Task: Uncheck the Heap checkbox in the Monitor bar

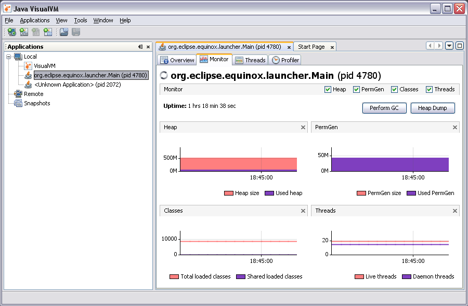Action: [328, 89]
